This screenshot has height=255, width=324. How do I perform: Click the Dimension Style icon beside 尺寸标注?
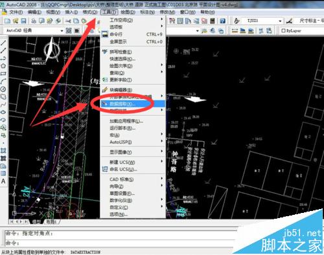(290, 21)
